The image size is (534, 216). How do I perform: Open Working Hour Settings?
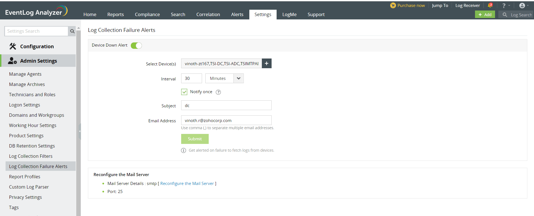pyautogui.click(x=33, y=125)
